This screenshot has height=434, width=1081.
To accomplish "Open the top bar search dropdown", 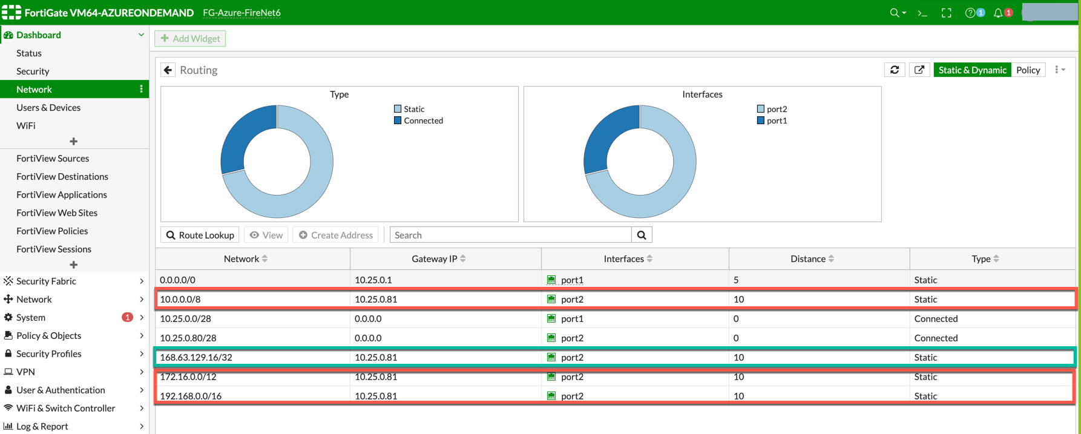I will 898,13.
